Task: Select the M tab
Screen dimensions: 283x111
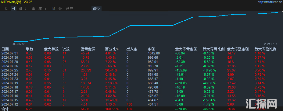Action: point(54,9)
